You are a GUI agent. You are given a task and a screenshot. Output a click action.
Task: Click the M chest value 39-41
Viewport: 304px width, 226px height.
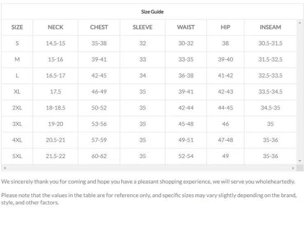99,59
